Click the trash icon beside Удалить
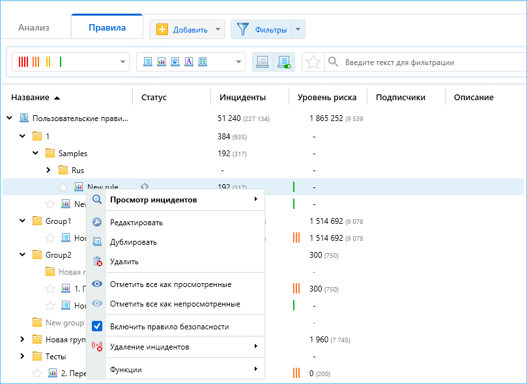The height and width of the screenshot is (384, 527). [97, 261]
